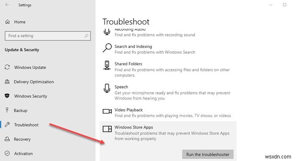Click the search magnifier icon in Find a setting
Image resolution: width=296 pixels, height=161 pixels.
(x=86, y=36)
